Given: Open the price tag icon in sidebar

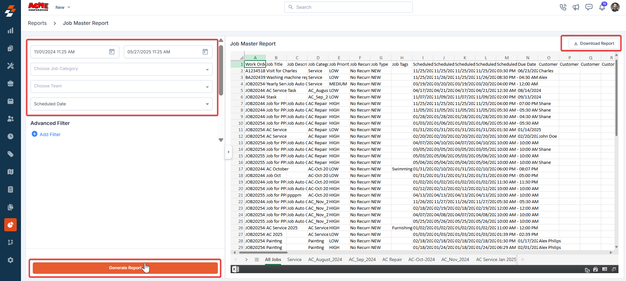Looking at the screenshot, I should 10,154.
